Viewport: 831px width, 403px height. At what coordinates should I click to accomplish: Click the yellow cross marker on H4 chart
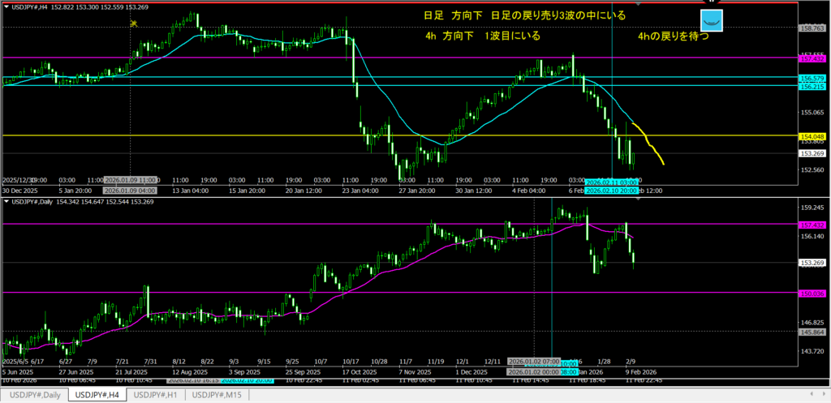point(133,24)
